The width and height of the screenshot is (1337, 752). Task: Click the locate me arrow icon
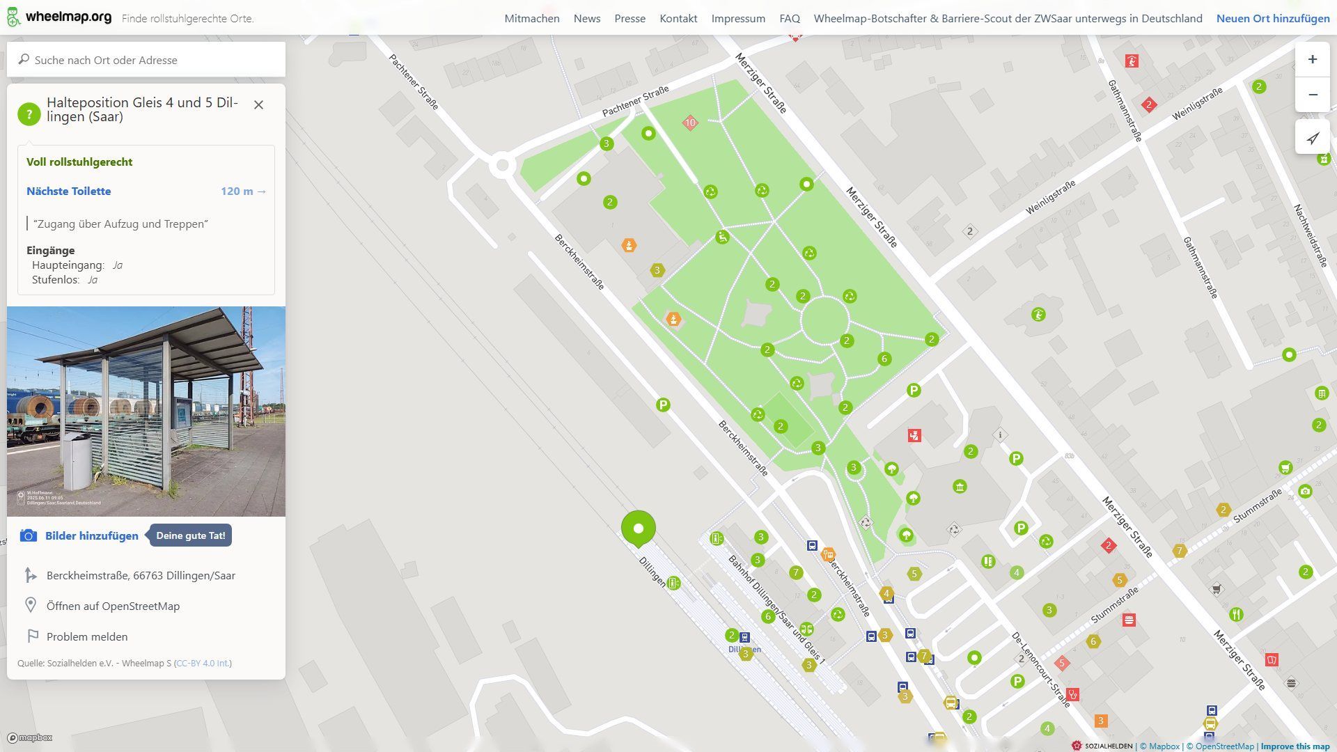[x=1312, y=138]
